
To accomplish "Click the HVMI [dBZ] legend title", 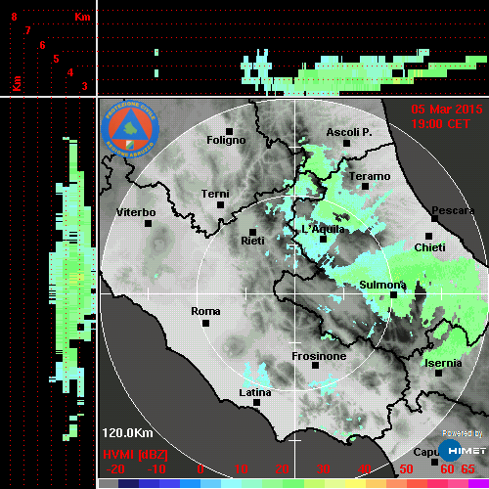I will [135, 455].
